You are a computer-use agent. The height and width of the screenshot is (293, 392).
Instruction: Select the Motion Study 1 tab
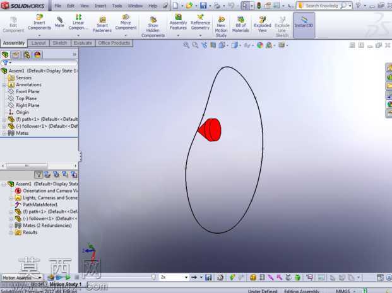pyautogui.click(x=66, y=284)
